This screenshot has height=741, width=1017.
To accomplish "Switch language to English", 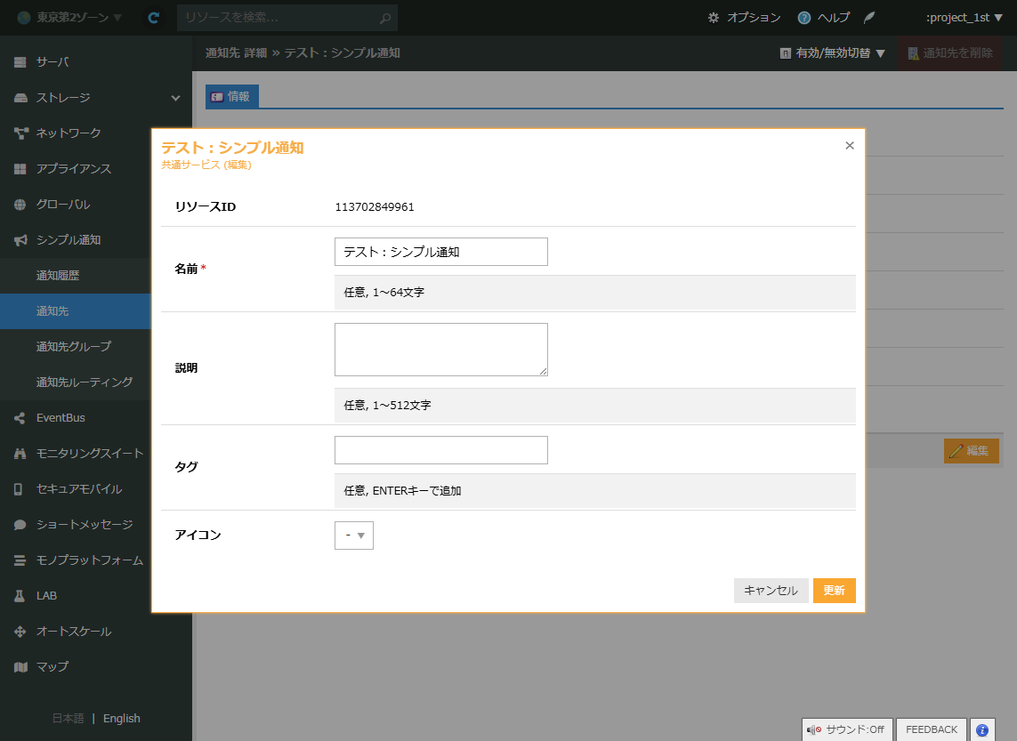I will pos(122,719).
